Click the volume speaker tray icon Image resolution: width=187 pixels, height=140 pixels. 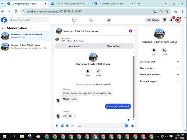tap(166, 136)
